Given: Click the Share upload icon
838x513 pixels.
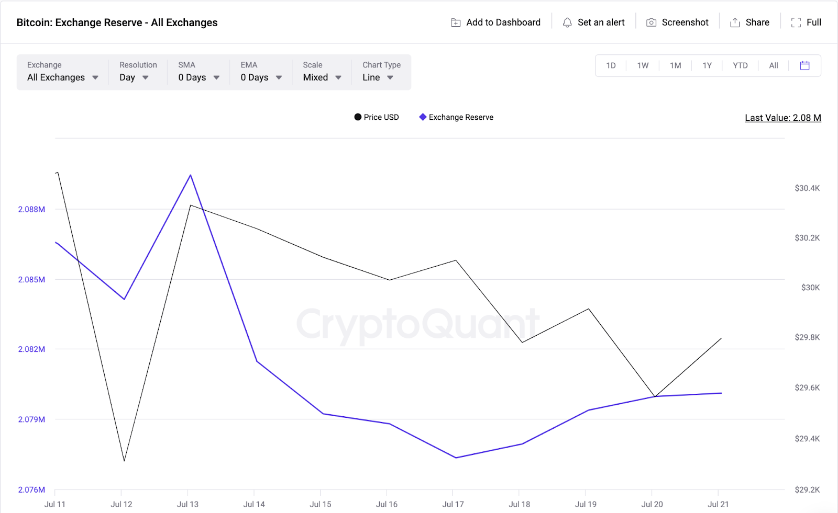Looking at the screenshot, I should 735,22.
